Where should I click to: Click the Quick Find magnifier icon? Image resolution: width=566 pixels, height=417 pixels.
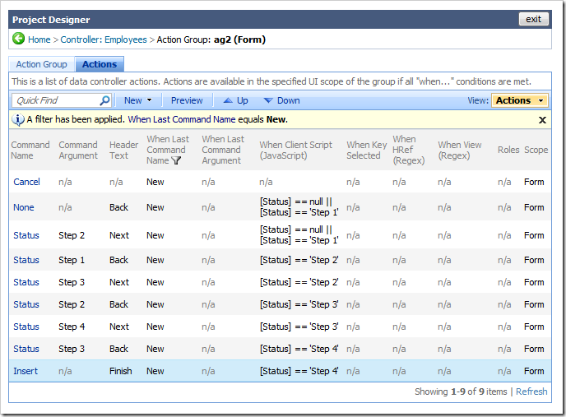(x=104, y=100)
